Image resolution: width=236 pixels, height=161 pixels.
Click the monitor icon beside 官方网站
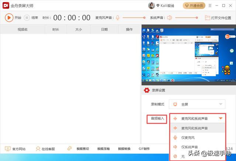(x=7, y=149)
